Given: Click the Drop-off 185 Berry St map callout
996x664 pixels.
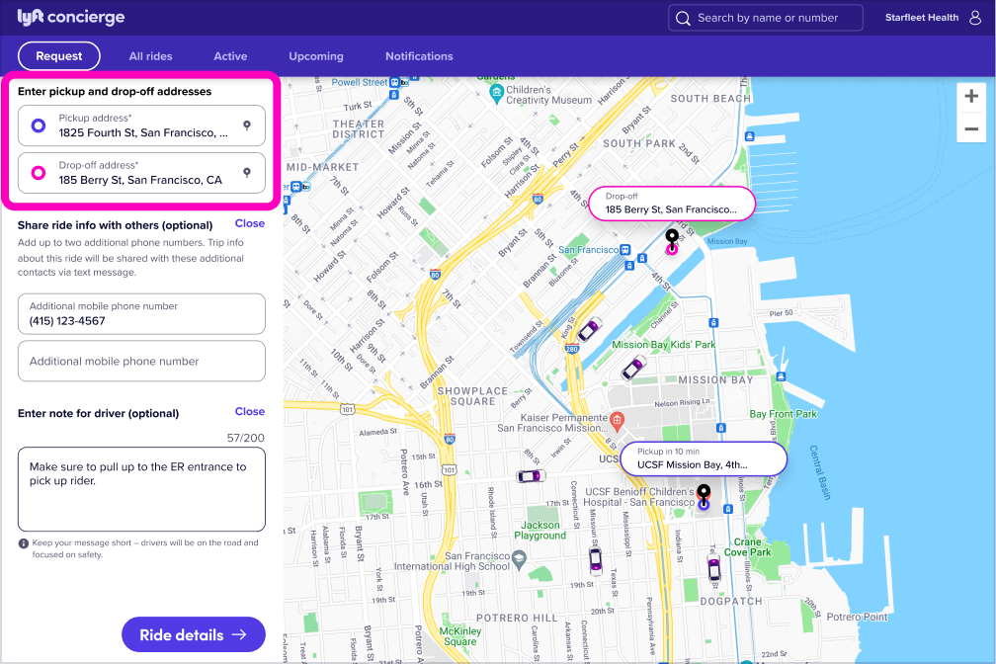Looking at the screenshot, I should click(672, 204).
